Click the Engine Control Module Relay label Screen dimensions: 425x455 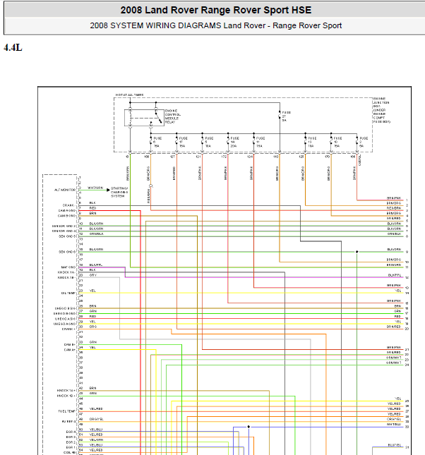pyautogui.click(x=173, y=116)
